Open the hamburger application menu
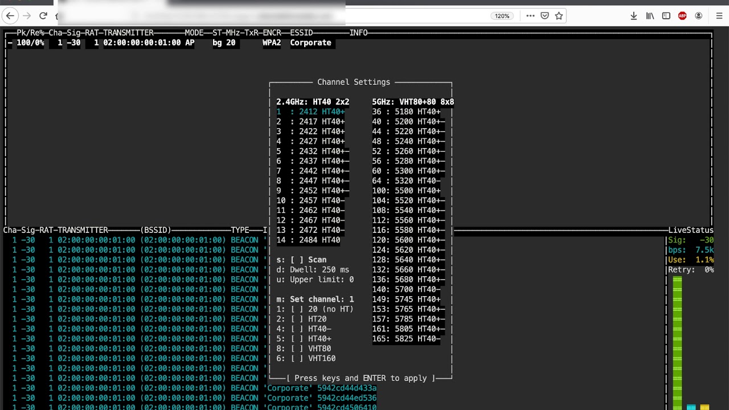 719,16
